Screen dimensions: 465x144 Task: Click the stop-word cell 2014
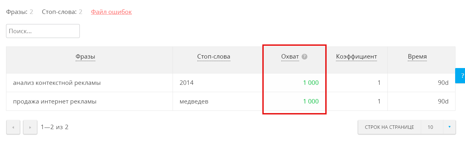click(x=186, y=83)
